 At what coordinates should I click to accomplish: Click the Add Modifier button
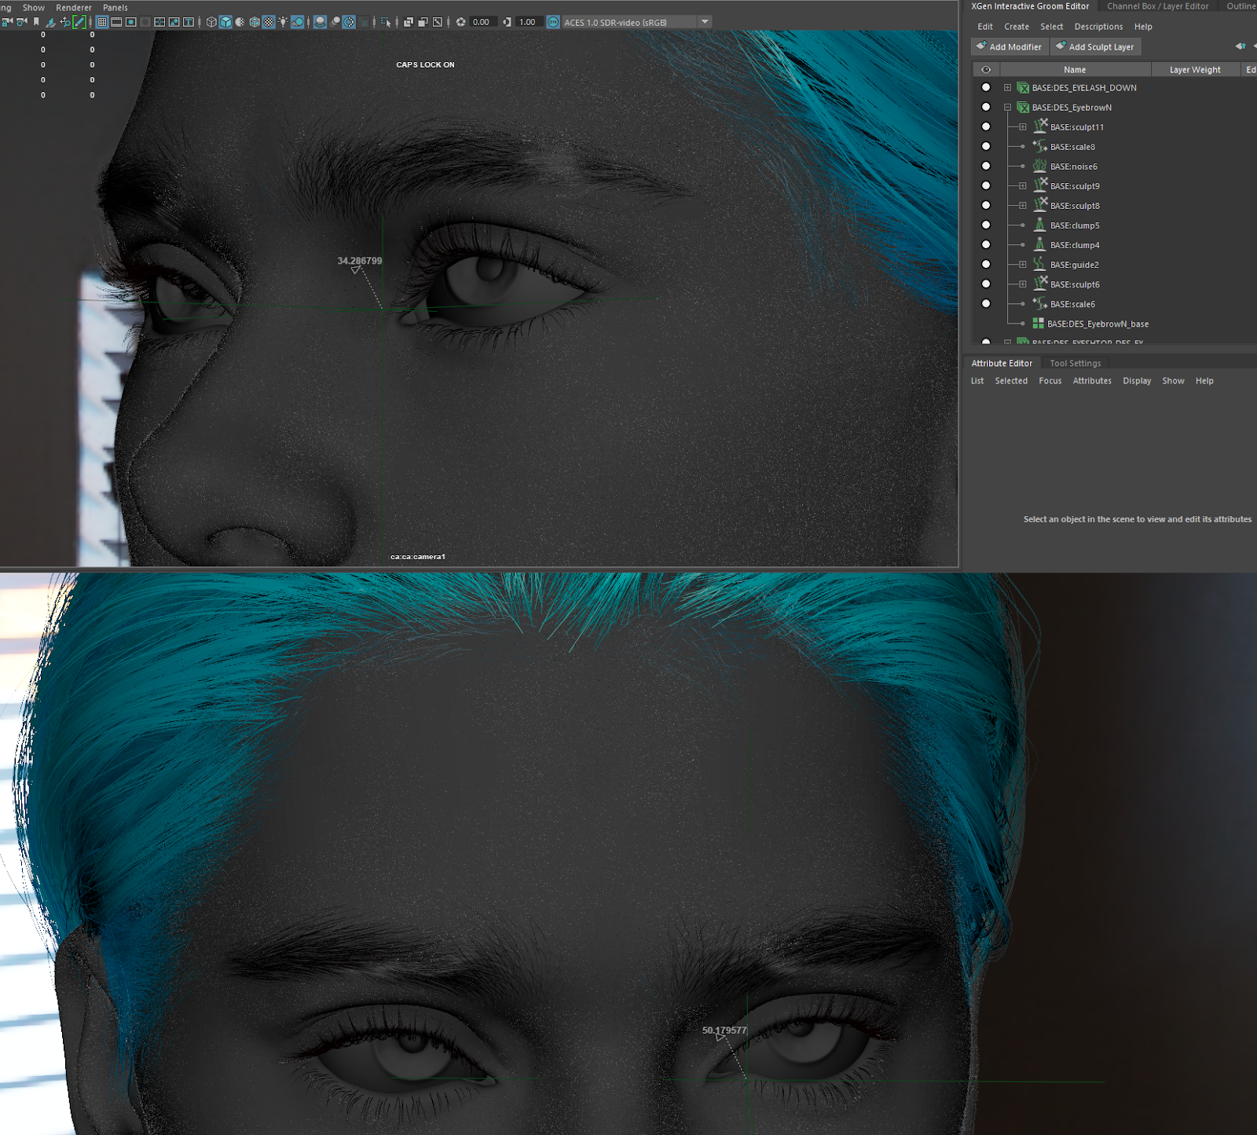point(1008,46)
